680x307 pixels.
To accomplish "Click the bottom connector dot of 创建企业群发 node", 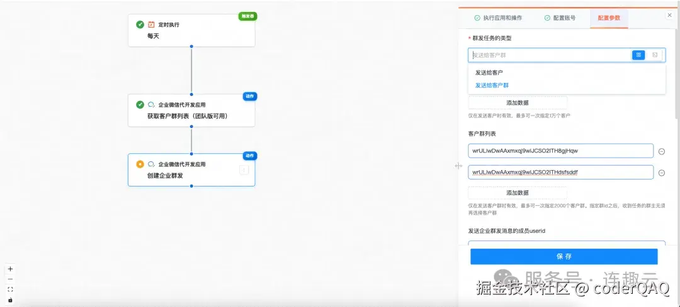I will (x=191, y=186).
